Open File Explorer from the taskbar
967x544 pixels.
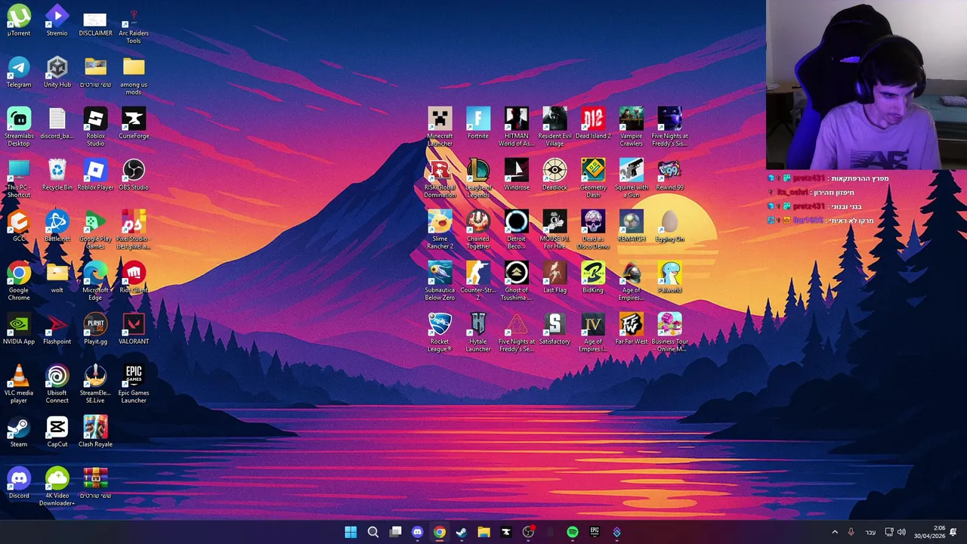483,532
